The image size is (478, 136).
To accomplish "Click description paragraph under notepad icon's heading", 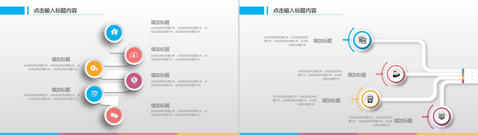I will coord(52,97).
